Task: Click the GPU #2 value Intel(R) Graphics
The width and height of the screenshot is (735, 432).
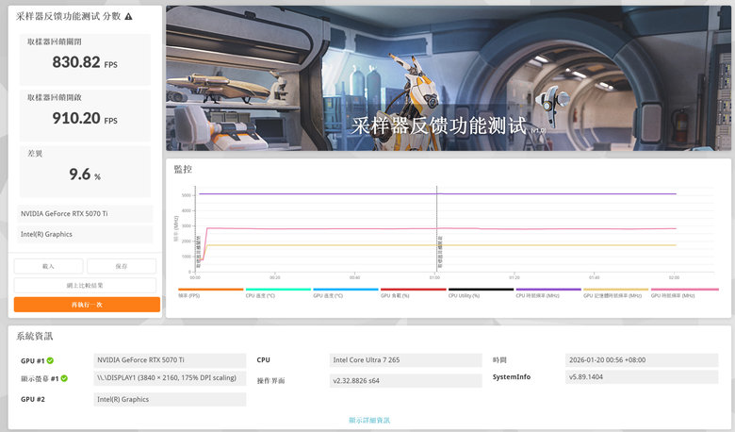Action: click(170, 399)
